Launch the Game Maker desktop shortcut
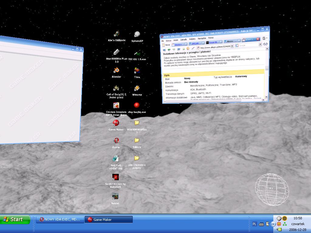 point(116,123)
